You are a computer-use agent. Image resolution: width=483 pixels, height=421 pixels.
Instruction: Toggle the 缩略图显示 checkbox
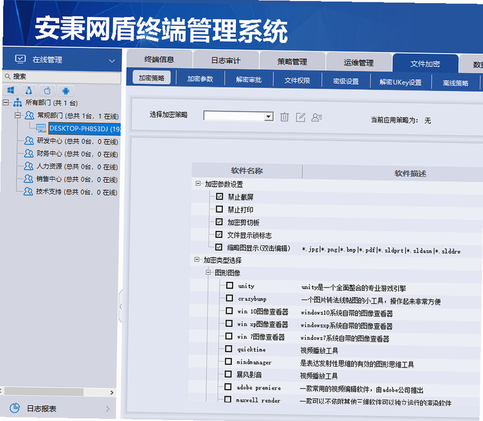pos(219,247)
